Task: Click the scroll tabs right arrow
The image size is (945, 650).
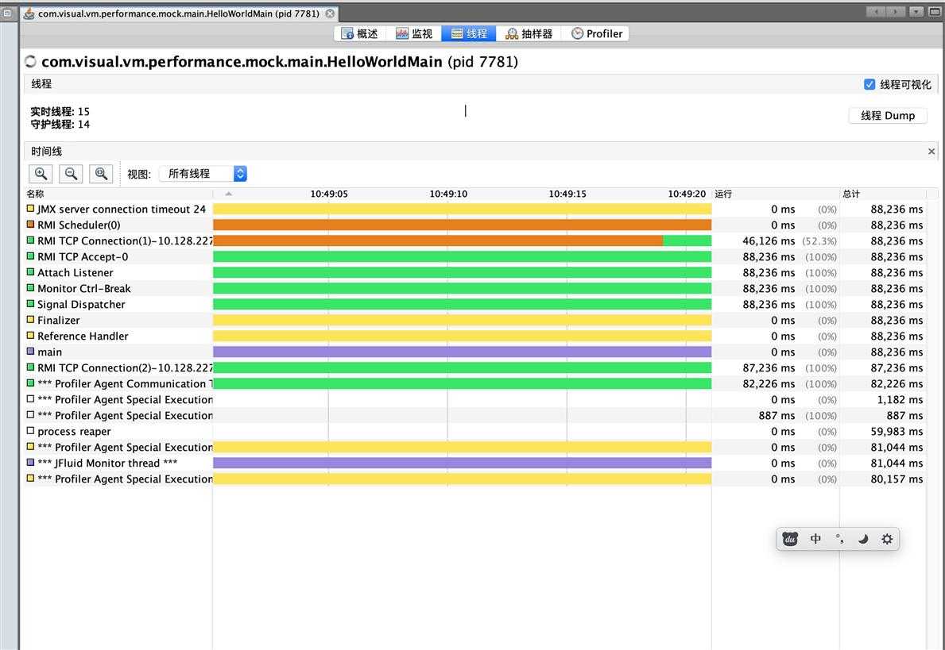Action: 896,12
